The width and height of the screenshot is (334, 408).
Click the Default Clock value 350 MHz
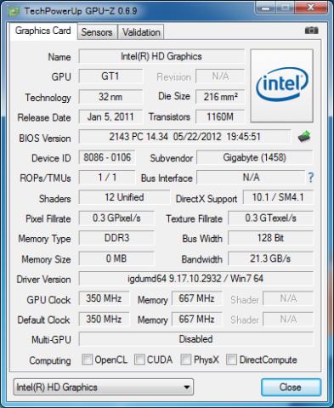[x=104, y=319]
